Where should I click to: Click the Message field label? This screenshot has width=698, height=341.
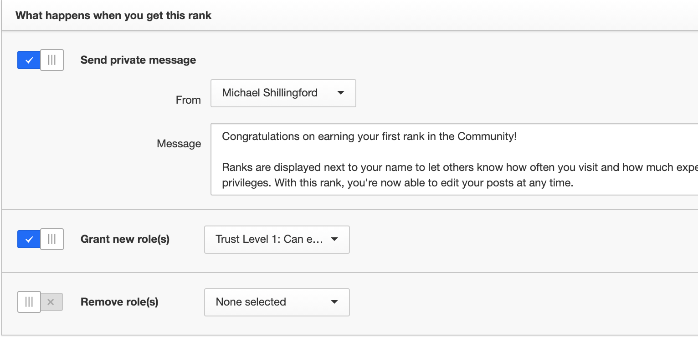tap(179, 144)
